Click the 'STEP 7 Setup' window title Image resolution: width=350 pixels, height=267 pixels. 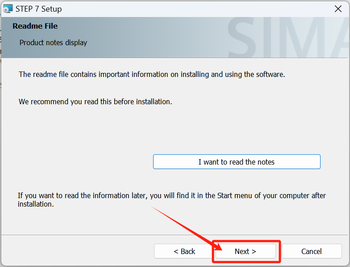(x=38, y=9)
